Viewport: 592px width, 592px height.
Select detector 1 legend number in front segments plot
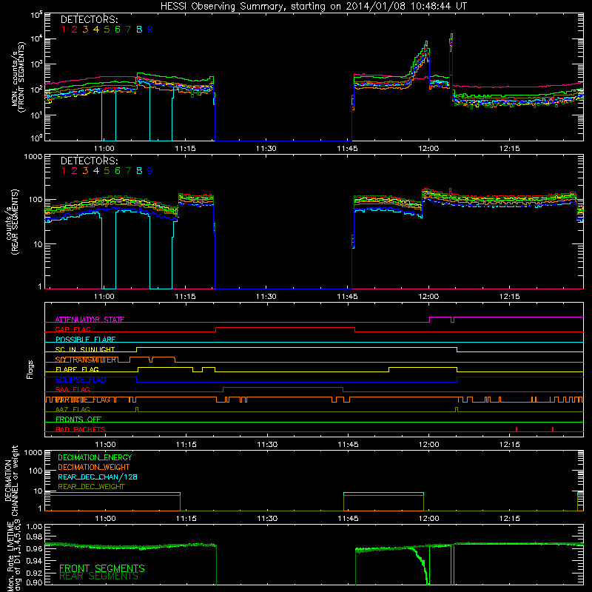click(64, 30)
